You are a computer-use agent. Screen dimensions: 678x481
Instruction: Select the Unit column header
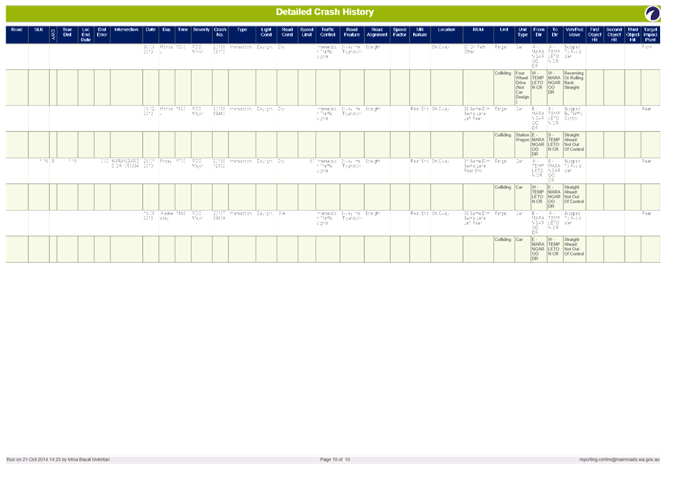[504, 35]
